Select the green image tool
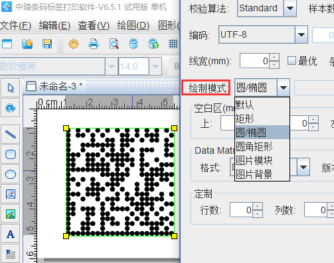The height and width of the screenshot is (263, 334). pos(11,214)
